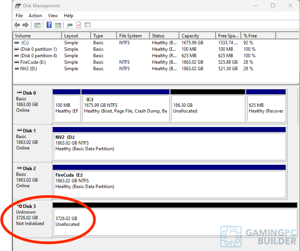Open the Help menu

click(x=68, y=16)
